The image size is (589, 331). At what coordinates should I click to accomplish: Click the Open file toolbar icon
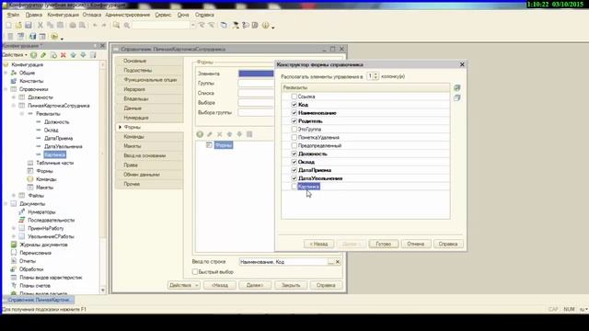coord(18,25)
